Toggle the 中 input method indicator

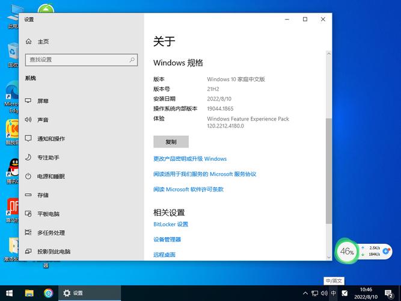point(334,293)
